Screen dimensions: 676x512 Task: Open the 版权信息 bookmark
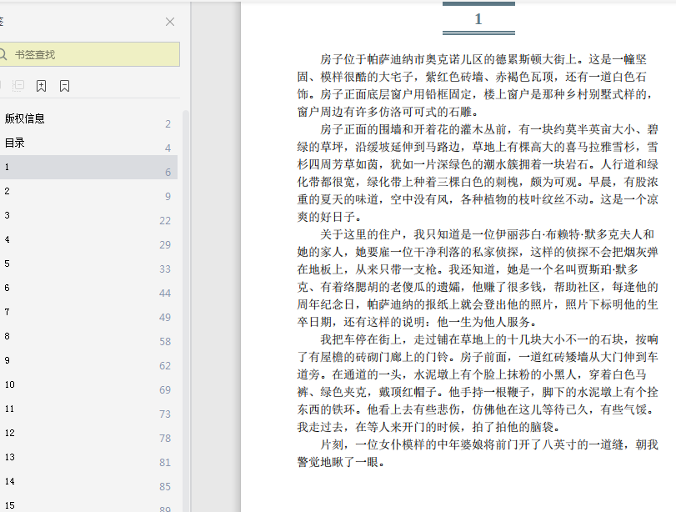click(x=88, y=119)
